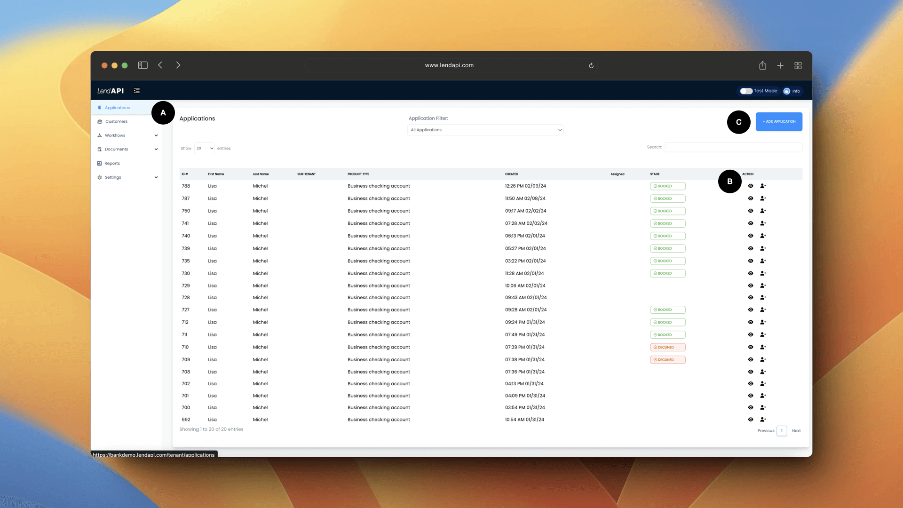
Task: Toggle the Test Mode switch
Action: 745,91
